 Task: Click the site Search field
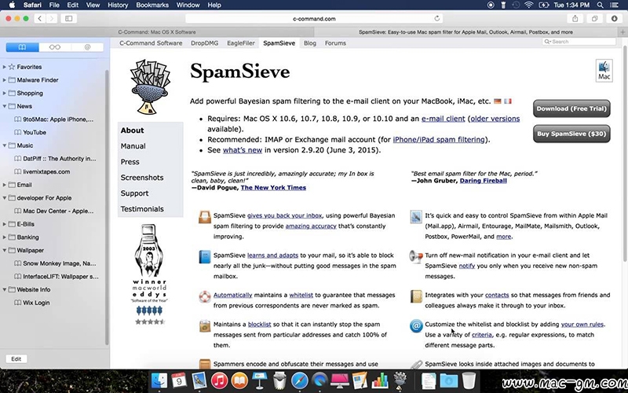tap(579, 42)
